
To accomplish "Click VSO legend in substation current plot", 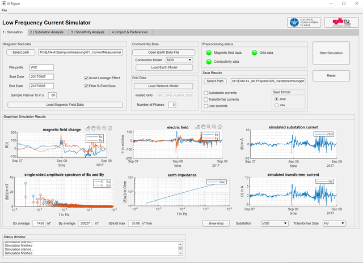I will coord(324,134).
